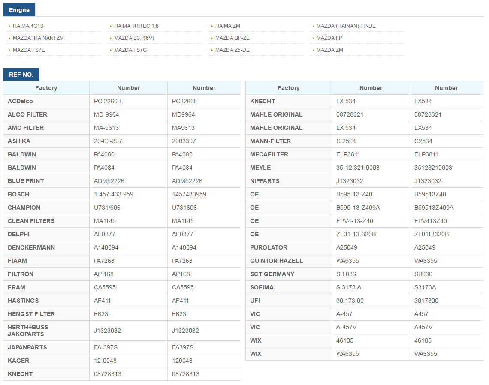Click the 1 457 433 959 number cell
Screen dimensions: 489x385
[129, 194]
